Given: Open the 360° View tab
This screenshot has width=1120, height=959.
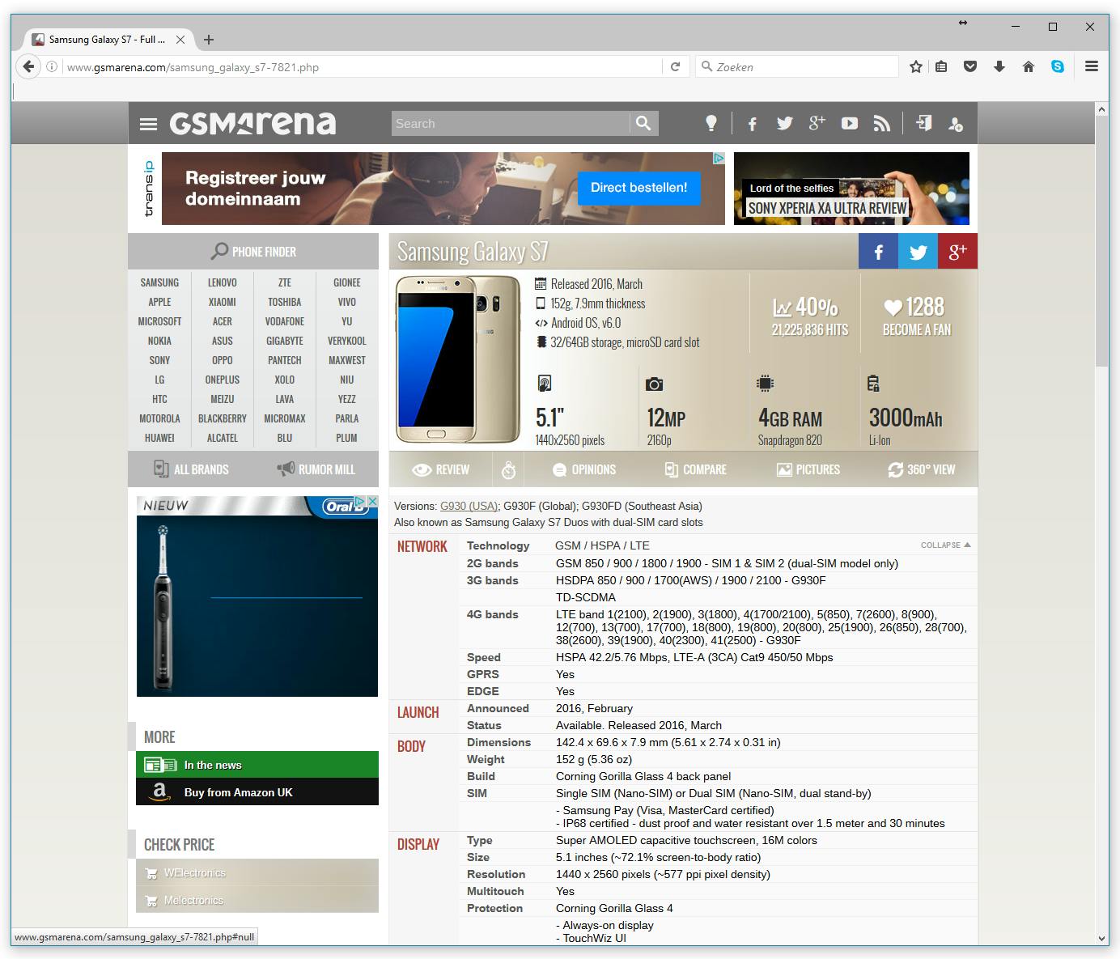Looking at the screenshot, I should coord(921,469).
